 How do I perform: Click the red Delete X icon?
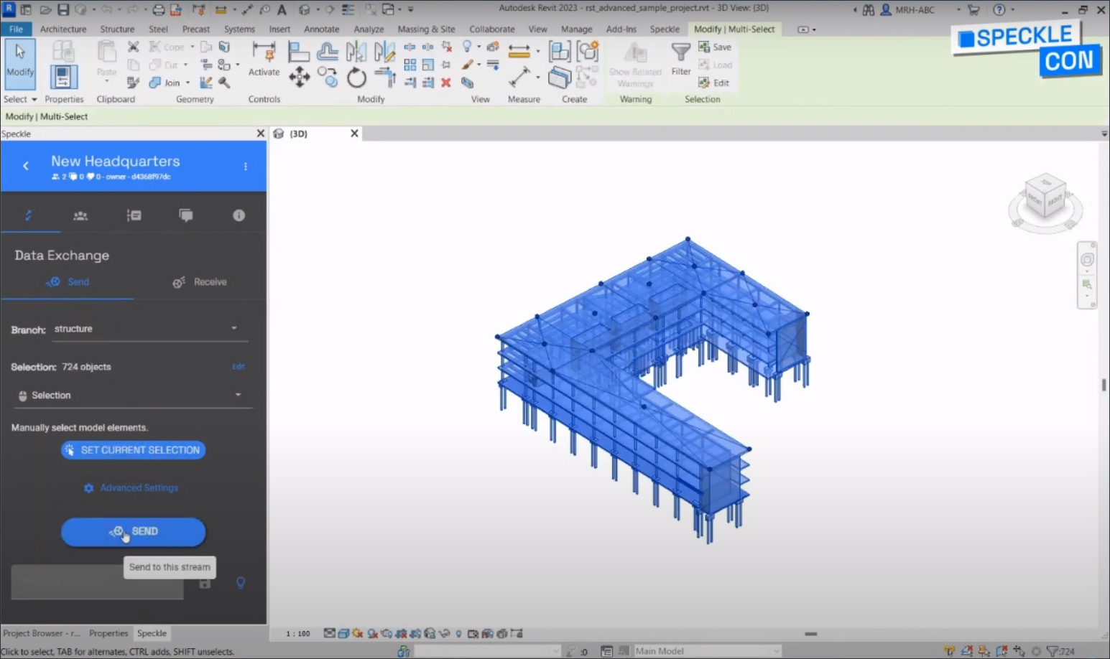click(x=446, y=83)
